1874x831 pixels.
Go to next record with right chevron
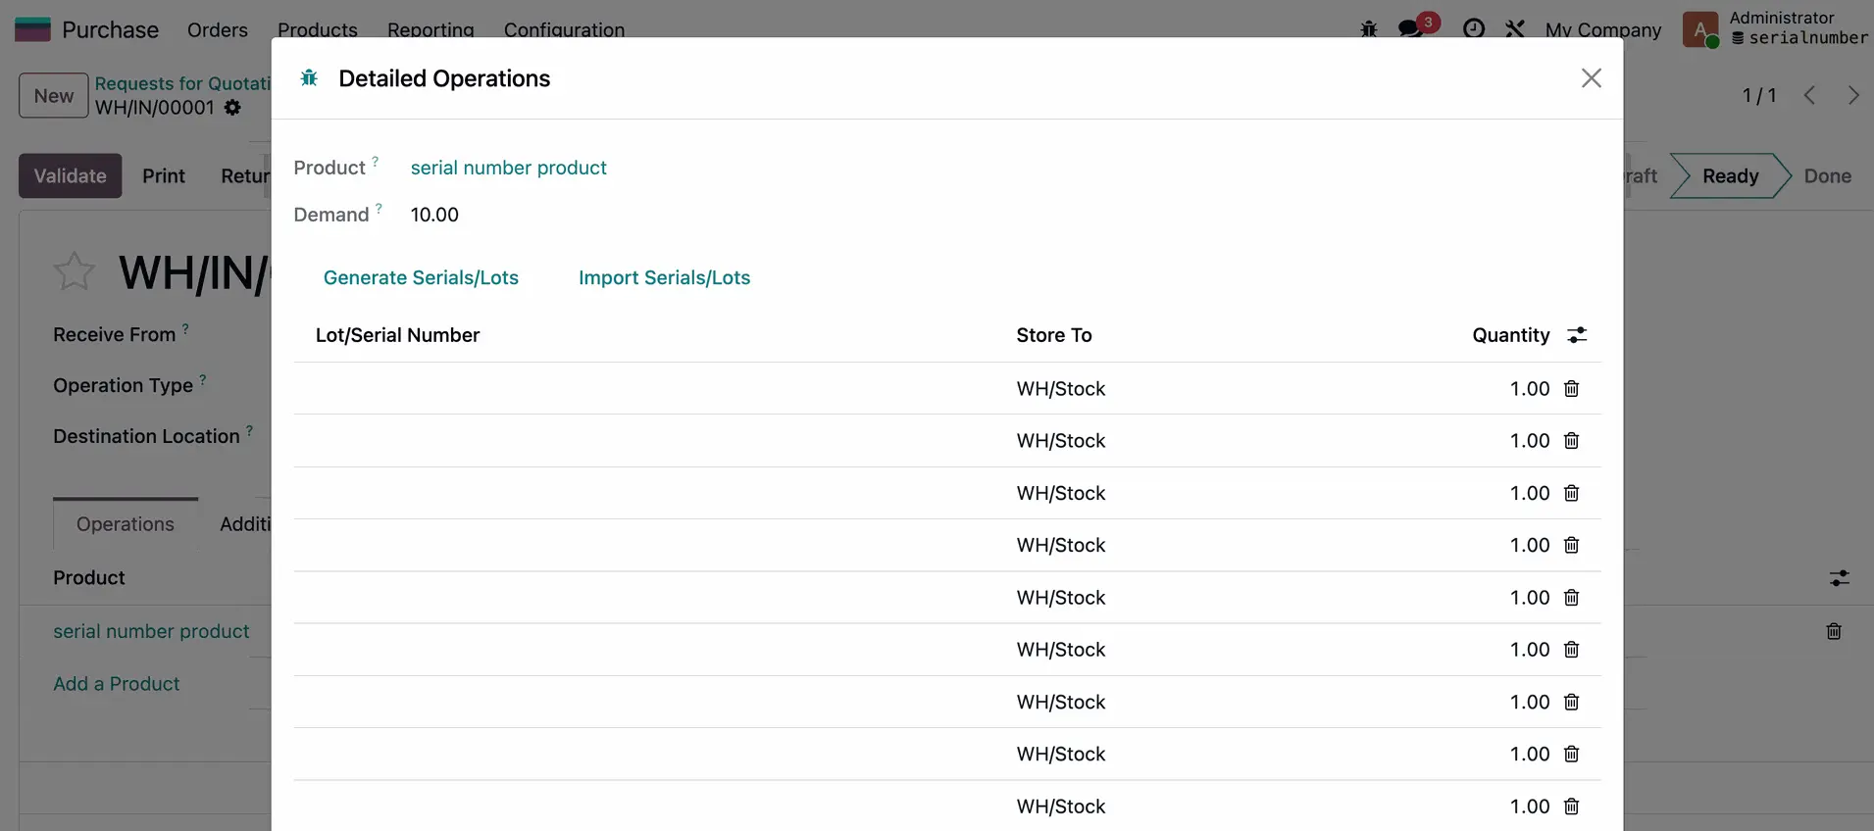pos(1852,95)
